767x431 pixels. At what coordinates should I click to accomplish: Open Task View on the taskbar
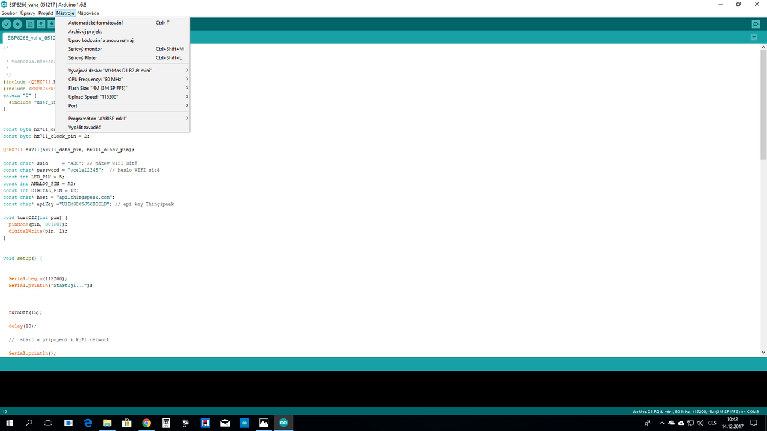(49, 423)
